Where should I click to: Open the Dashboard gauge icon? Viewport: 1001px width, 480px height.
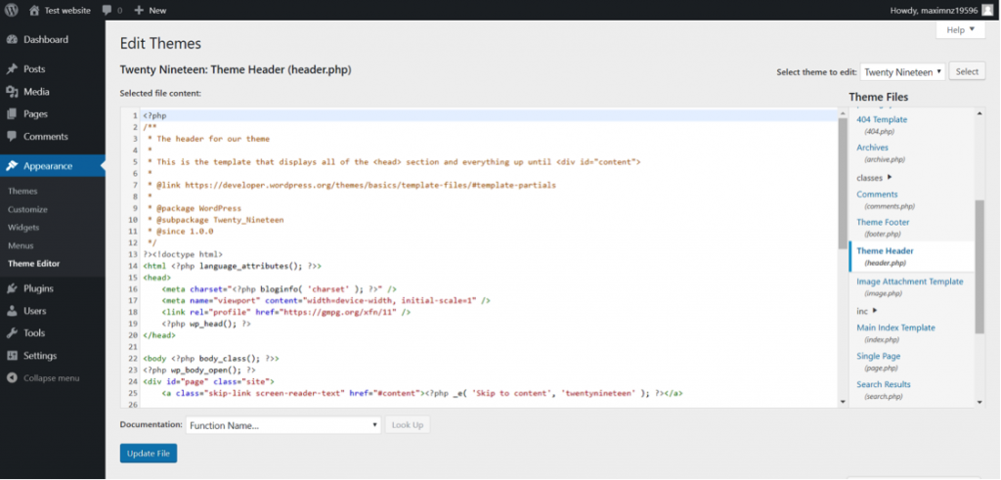coord(12,39)
